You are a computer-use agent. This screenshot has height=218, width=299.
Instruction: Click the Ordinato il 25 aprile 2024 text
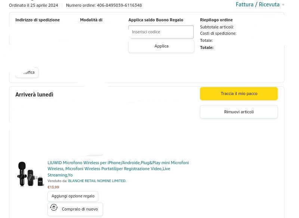coord(33,5)
